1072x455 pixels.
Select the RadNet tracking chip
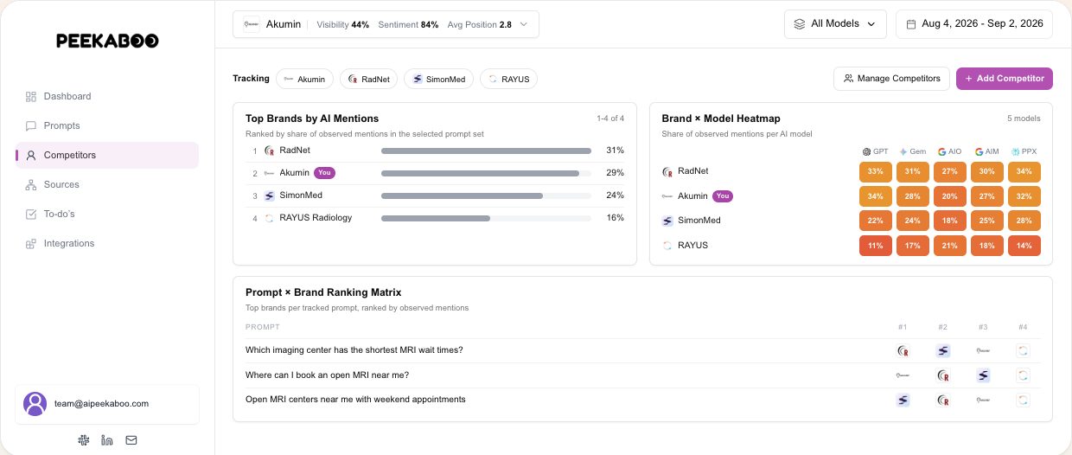[368, 79]
